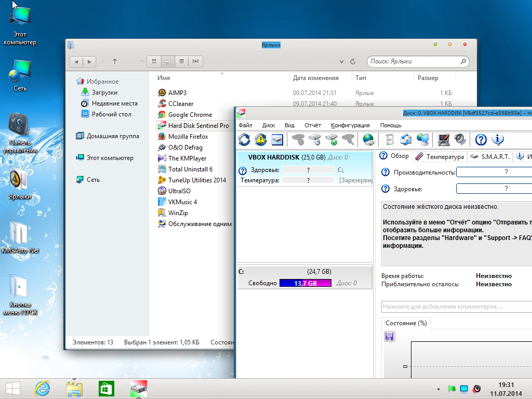Switch explorer to the fourth view-mode button
The width and height of the screenshot is (532, 399).
click(195, 61)
